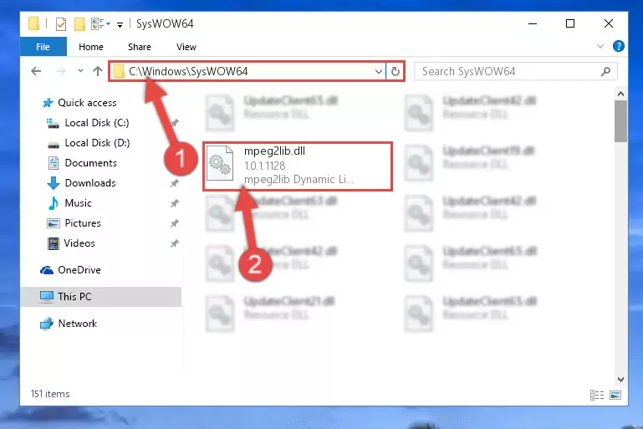The width and height of the screenshot is (643, 429).
Task: Expand the ribbon with the chevron
Action: coord(600,46)
